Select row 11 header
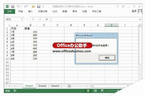The height and width of the screenshot is (96, 145). (7, 62)
